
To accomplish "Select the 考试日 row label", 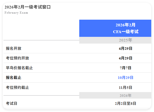I will point(12,104).
